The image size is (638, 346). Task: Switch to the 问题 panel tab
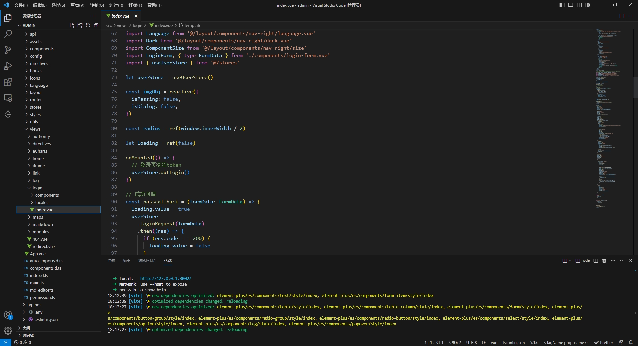coord(111,261)
